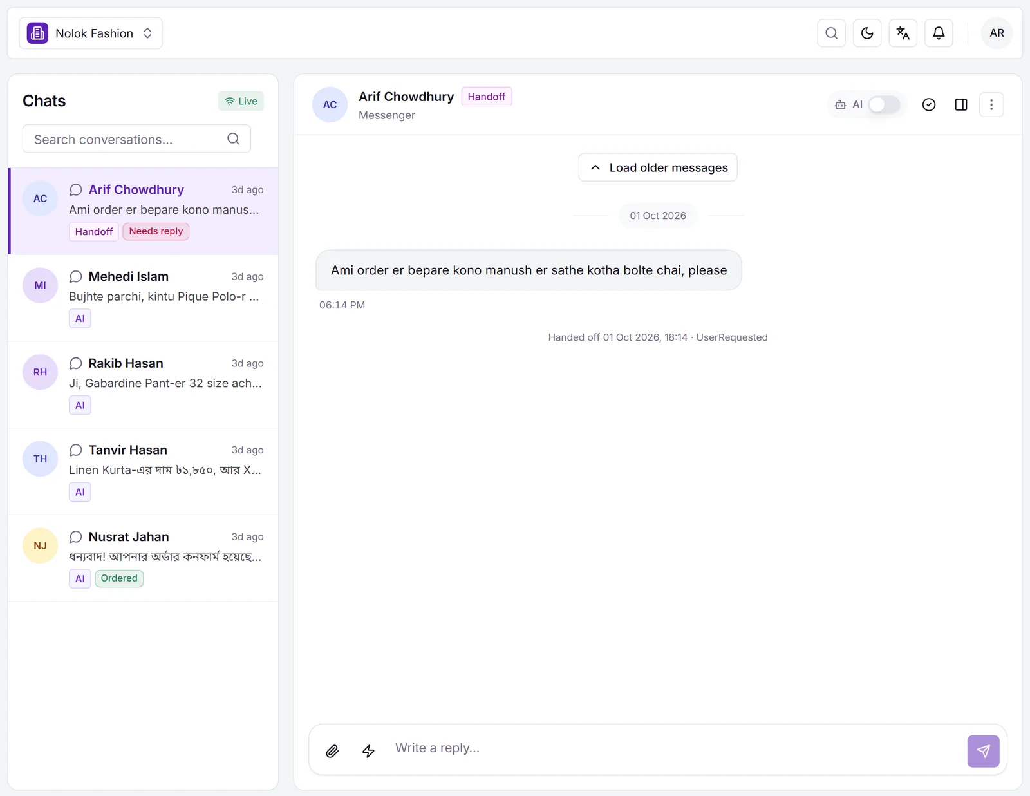
Task: Send the reply with paper plane button
Action: pyautogui.click(x=983, y=751)
